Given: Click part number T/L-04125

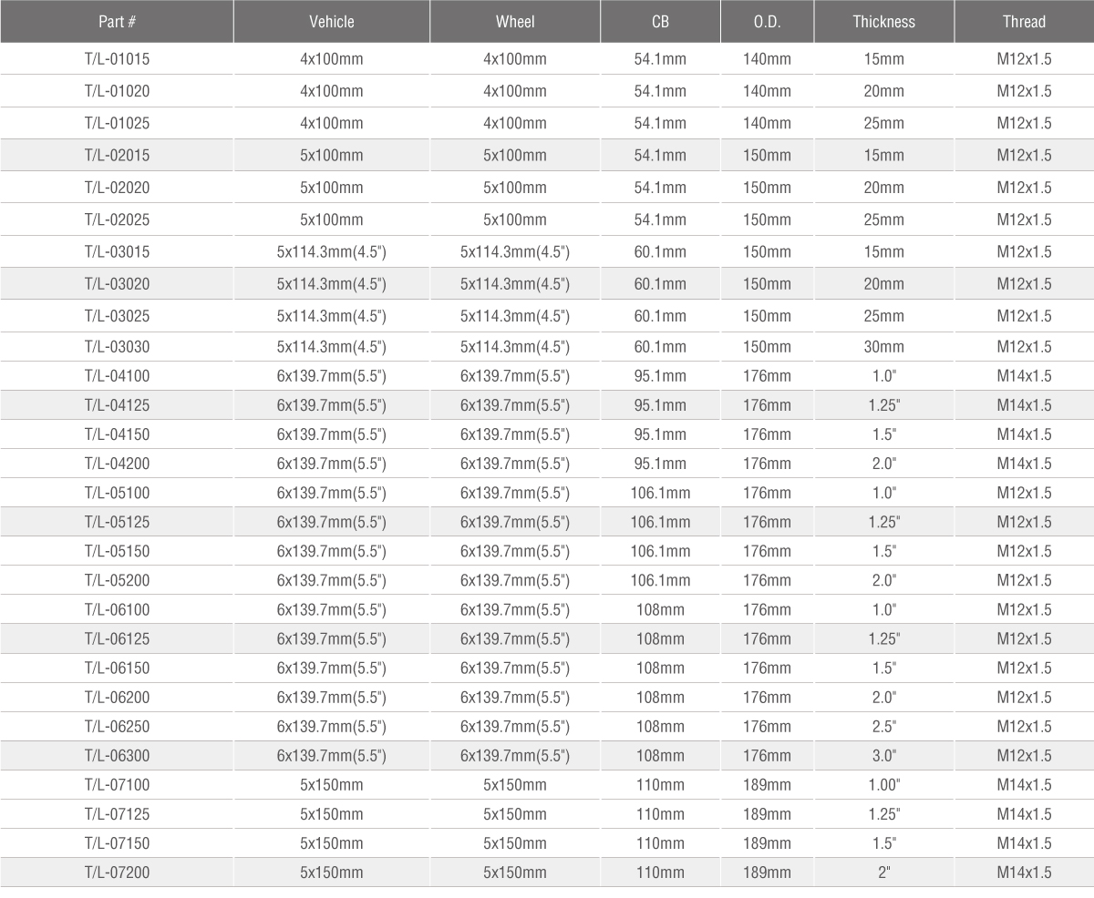Looking at the screenshot, I should coord(117,405).
